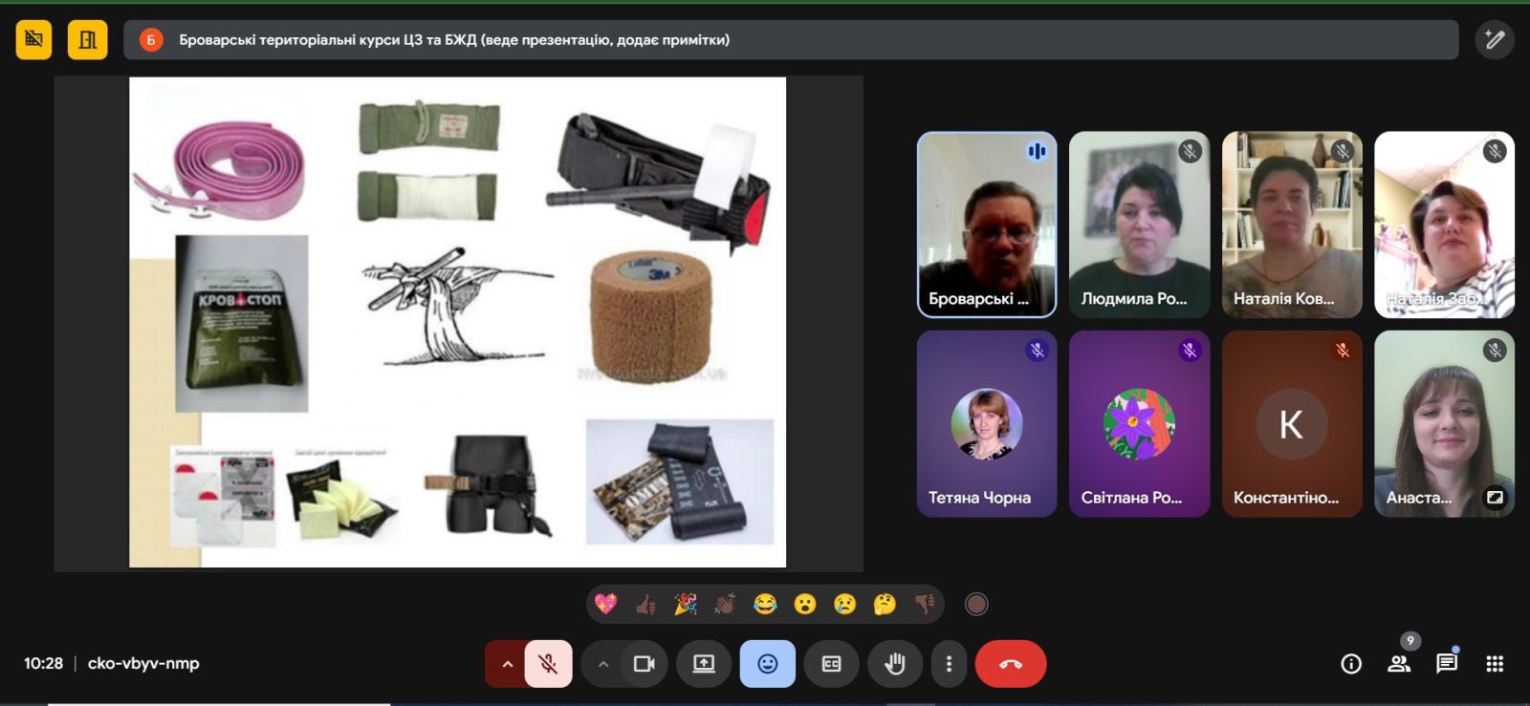
Task: Click the yellow door icon in top bar
Action: point(88,40)
